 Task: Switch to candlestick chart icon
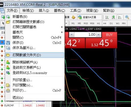click(x=113, y=17)
